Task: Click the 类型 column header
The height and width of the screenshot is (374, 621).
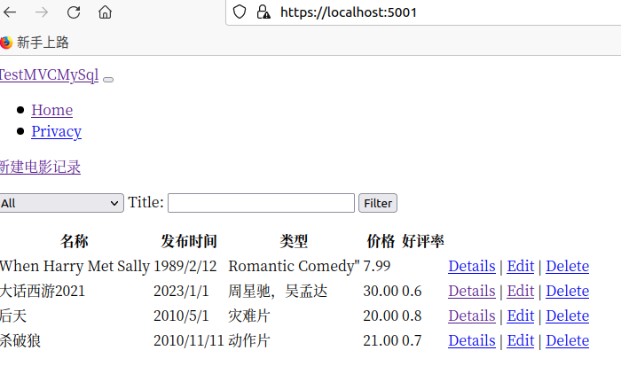Action: [294, 241]
